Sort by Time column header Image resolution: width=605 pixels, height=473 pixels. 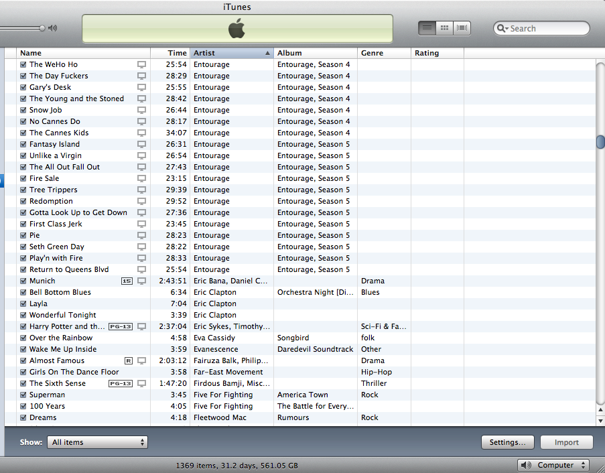(170, 53)
